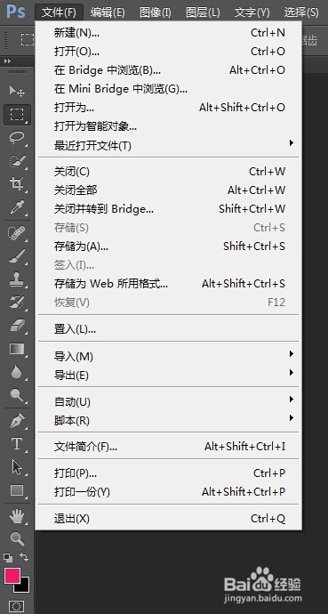
Task: Select the Brush tool
Action: pos(17,256)
